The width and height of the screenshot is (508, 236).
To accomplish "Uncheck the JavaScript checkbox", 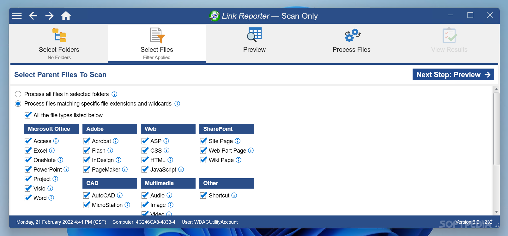I will [x=145, y=169].
